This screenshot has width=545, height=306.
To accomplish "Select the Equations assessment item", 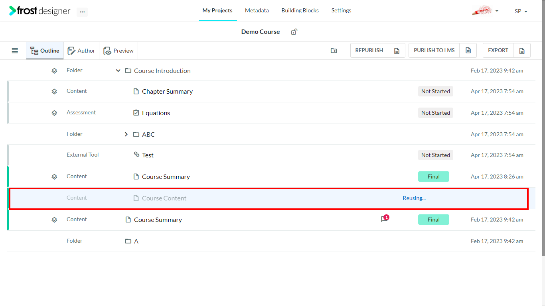I will click(156, 113).
